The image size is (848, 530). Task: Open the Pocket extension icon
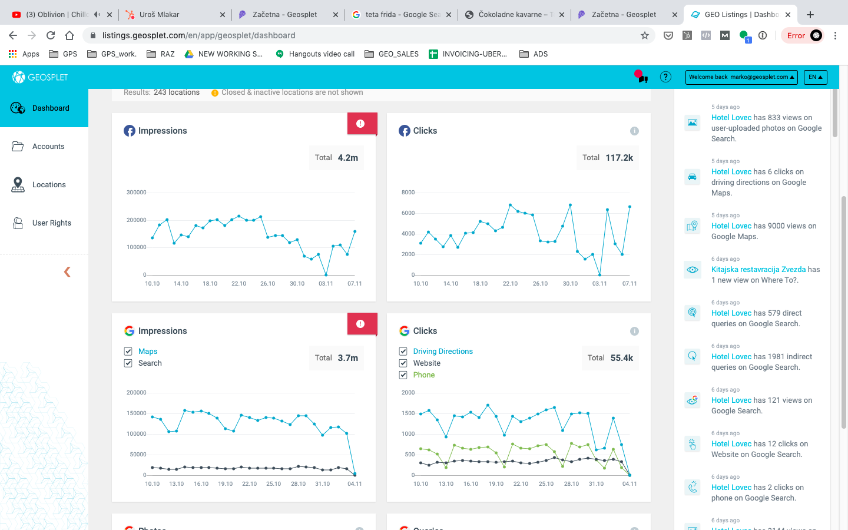[668, 35]
